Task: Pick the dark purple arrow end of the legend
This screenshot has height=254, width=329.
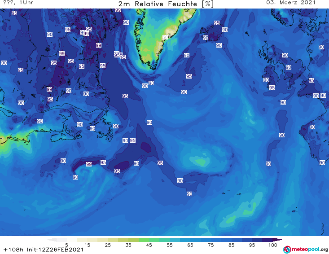Action: (x=277, y=240)
